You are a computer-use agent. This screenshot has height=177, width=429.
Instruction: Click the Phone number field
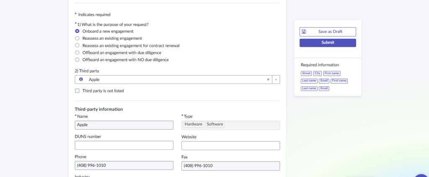click(x=124, y=166)
